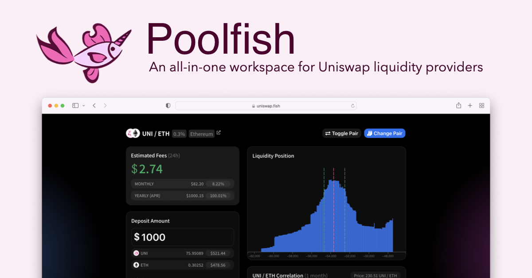Toggle the browser sidebar icon
This screenshot has height=278, width=532.
[75, 106]
